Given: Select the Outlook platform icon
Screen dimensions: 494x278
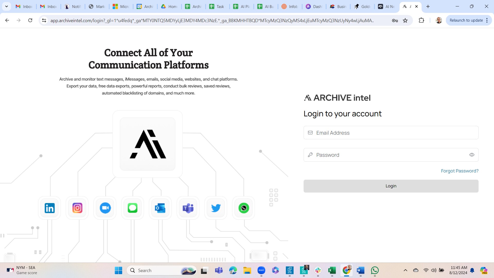Looking at the screenshot, I should pos(160,208).
